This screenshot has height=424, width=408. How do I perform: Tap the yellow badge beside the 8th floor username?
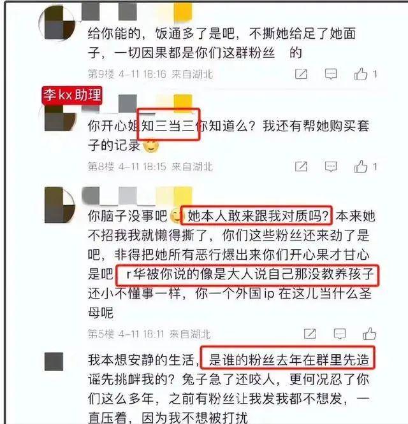(x=183, y=101)
